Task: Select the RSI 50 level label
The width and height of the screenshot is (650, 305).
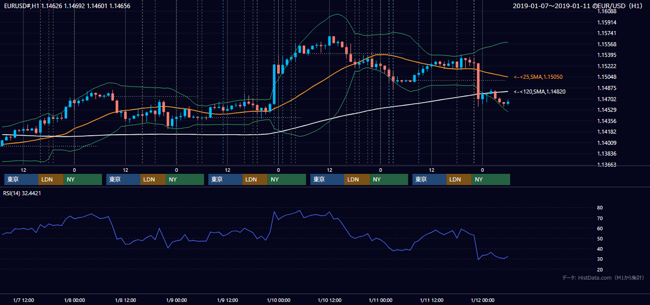Action: pyautogui.click(x=600, y=238)
